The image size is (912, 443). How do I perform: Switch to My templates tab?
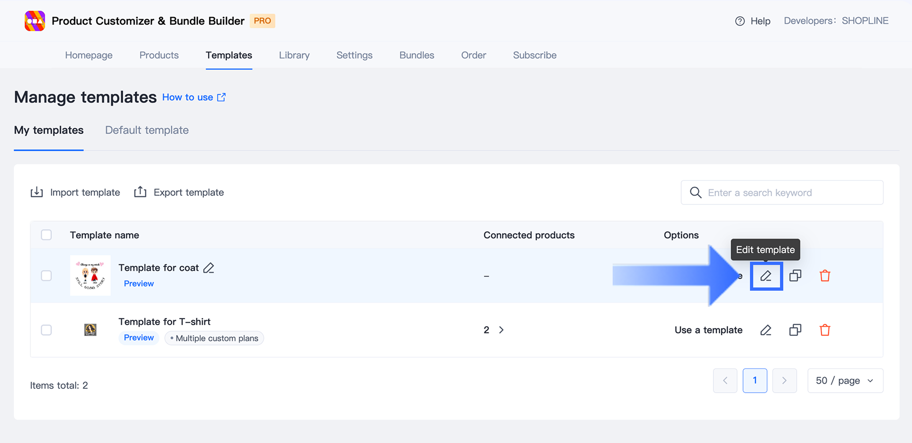(49, 130)
